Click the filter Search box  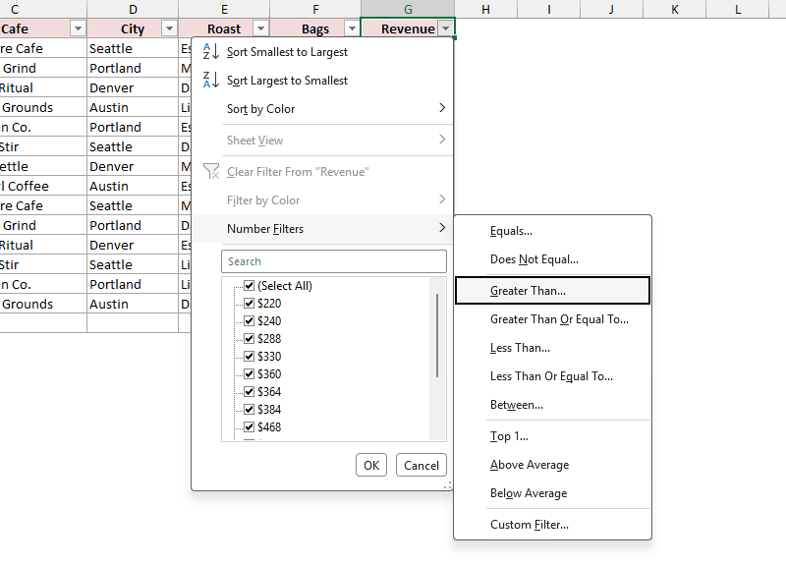point(334,261)
